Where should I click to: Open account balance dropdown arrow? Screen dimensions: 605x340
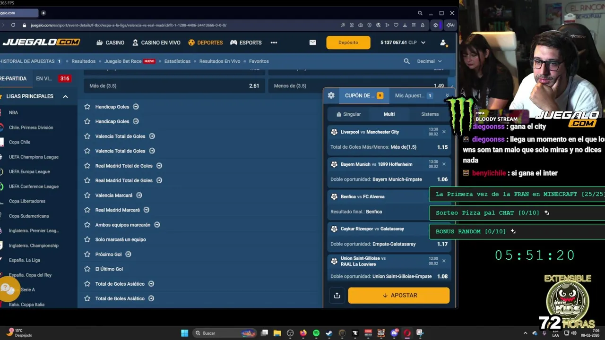423,42
